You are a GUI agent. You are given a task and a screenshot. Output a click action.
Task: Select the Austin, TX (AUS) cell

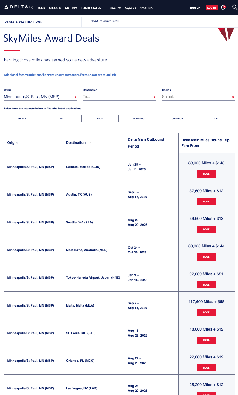(x=79, y=194)
